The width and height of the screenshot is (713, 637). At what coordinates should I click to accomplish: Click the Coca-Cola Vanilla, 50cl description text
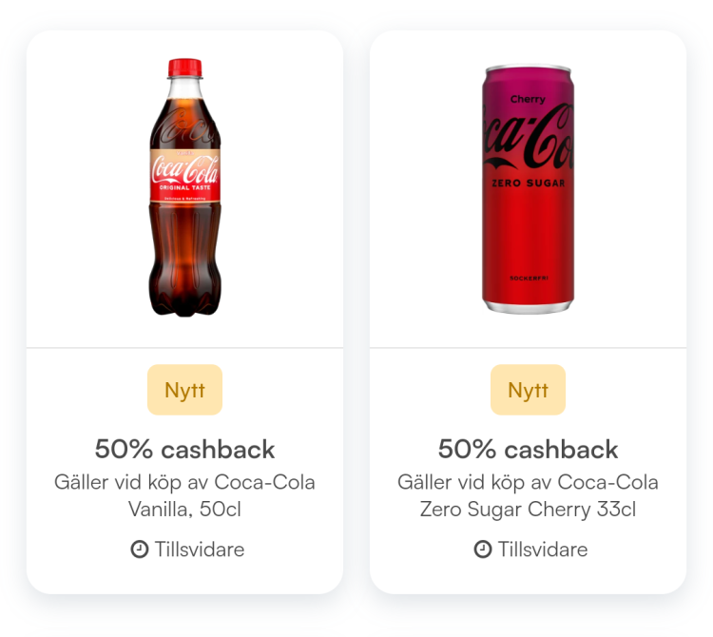pos(184,495)
